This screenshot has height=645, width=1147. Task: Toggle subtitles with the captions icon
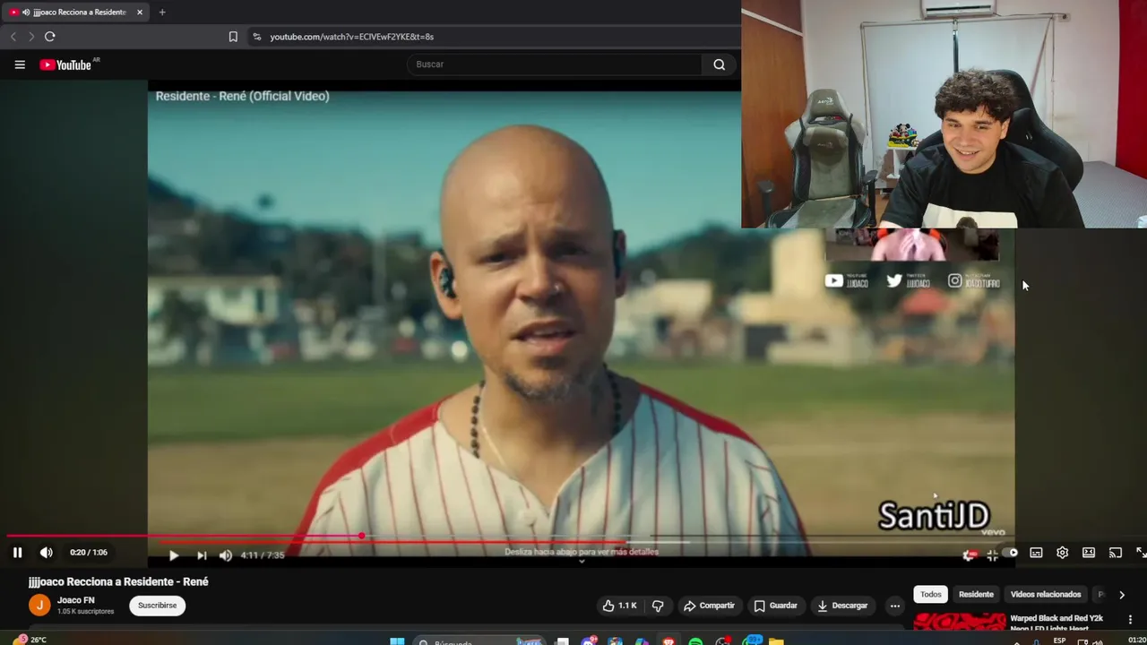click(x=1036, y=553)
